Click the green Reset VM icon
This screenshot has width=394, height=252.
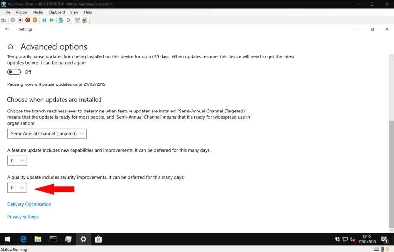52,20
